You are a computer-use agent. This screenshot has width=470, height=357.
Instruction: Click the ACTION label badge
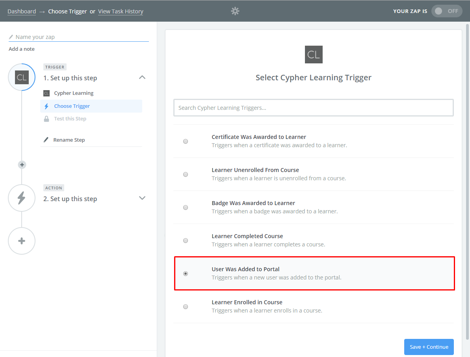[x=54, y=188]
